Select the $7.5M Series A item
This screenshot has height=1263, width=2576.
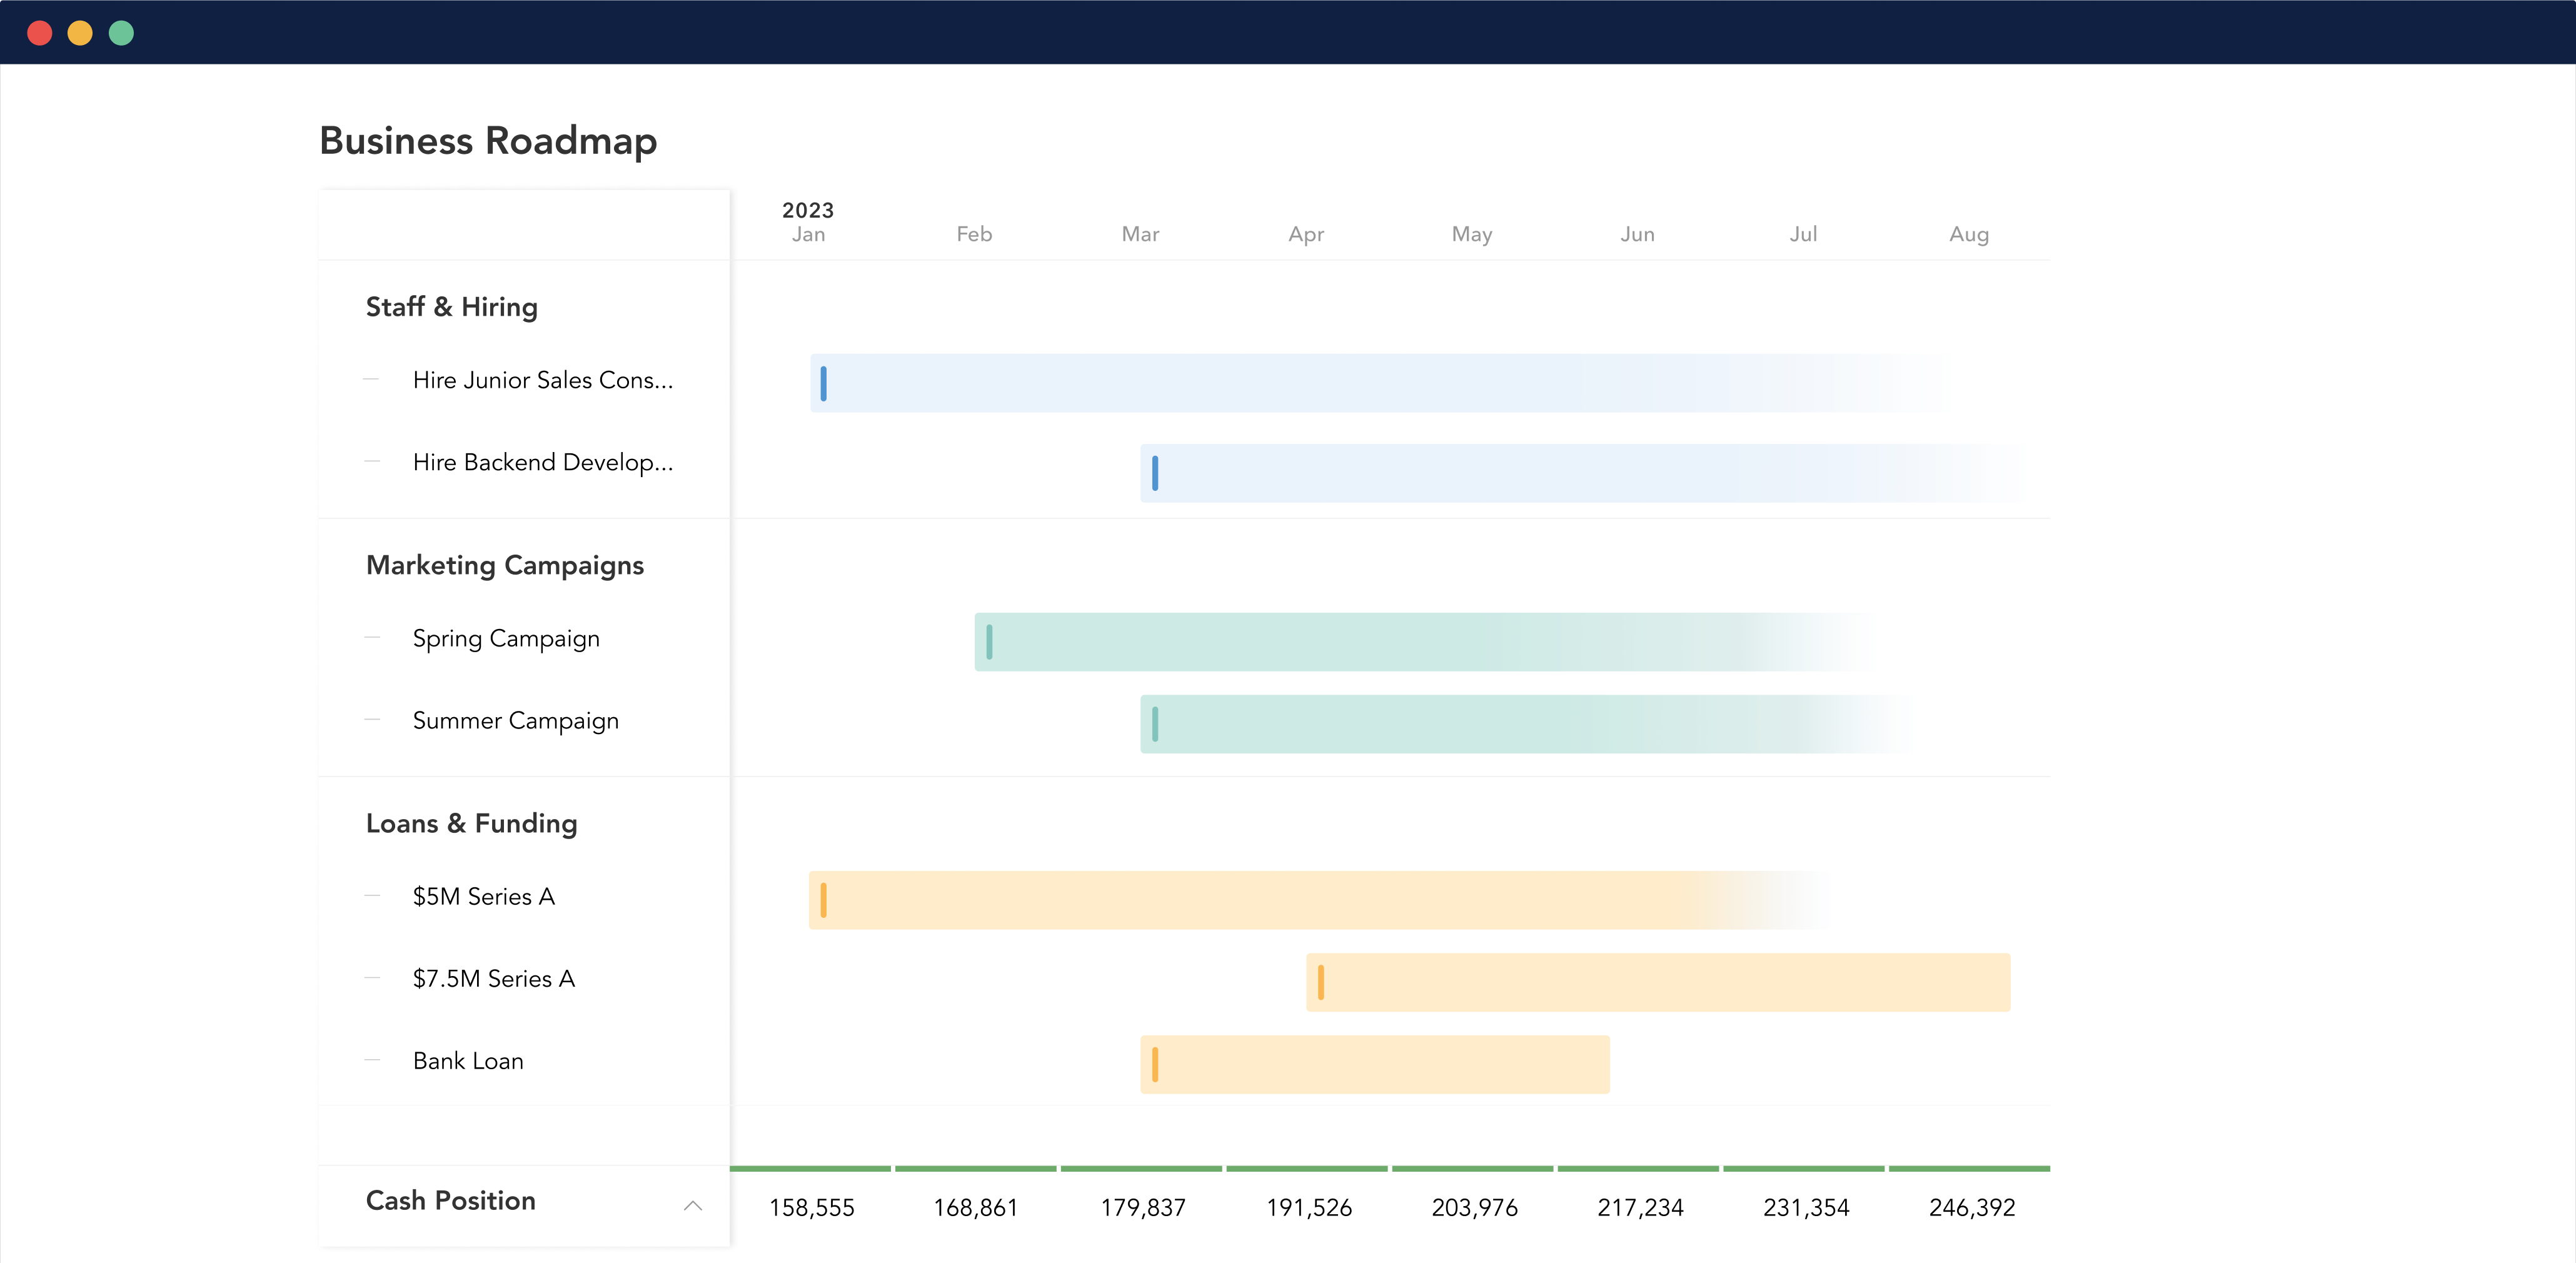pyautogui.click(x=493, y=978)
